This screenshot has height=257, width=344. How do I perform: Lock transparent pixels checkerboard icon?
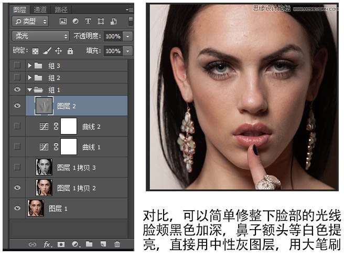(x=35, y=51)
